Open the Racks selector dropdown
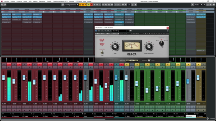This screenshot has width=216, height=121. tap(198, 5)
